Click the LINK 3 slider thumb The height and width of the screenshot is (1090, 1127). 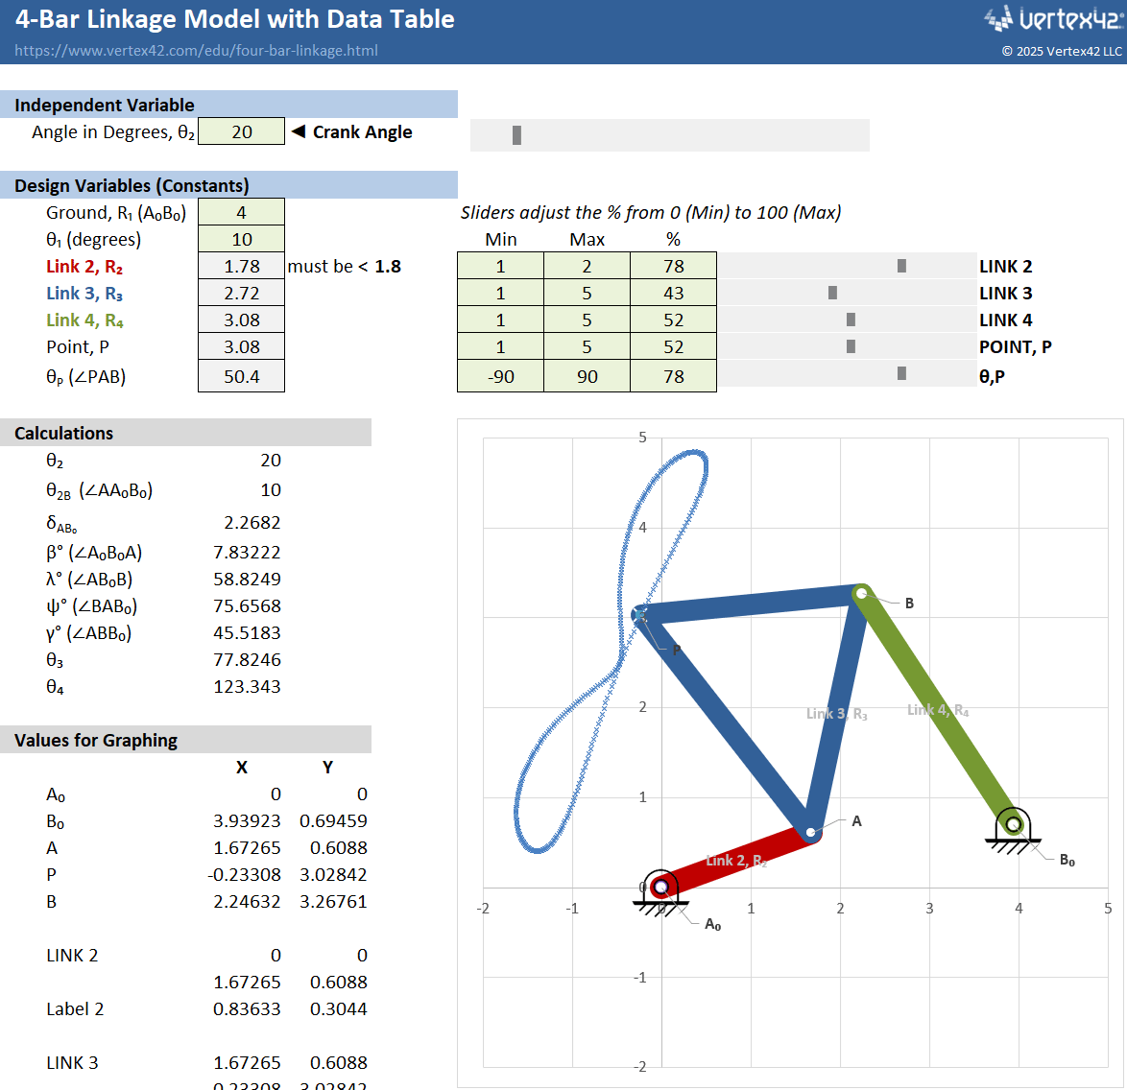832,293
